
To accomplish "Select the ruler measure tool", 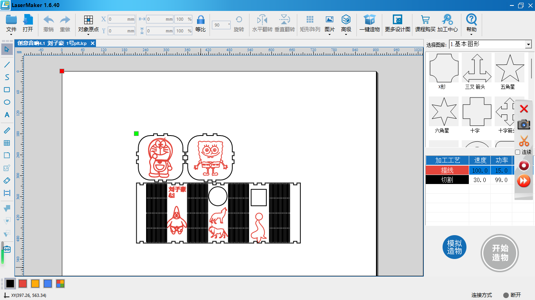I will pos(7,130).
